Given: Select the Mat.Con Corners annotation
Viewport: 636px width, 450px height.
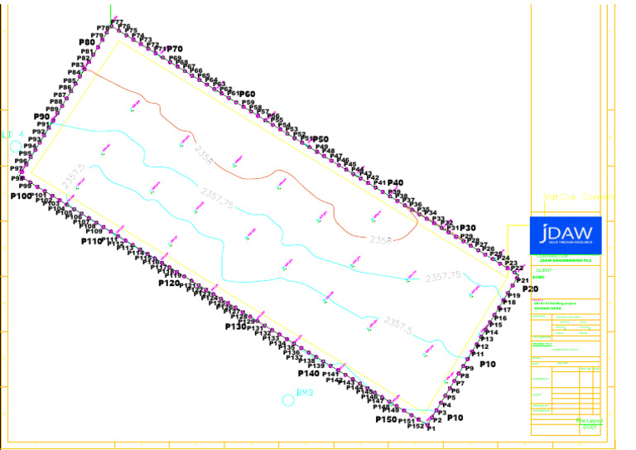Looking at the screenshot, I should click(x=579, y=196).
